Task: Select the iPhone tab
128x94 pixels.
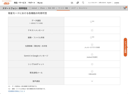Action: pyautogui.click(x=42, y=8)
